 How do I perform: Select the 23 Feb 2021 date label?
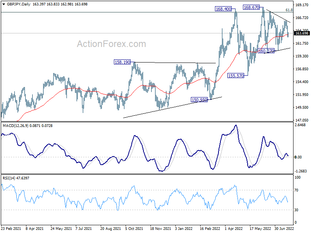point(10,229)
